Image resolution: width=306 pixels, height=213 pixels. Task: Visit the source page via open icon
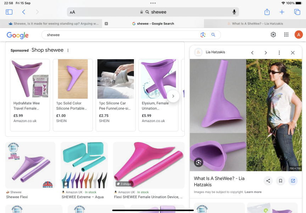coord(293,181)
